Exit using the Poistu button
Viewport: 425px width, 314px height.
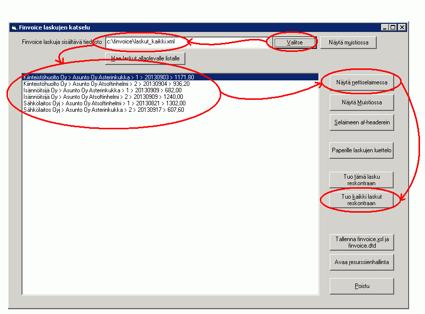click(362, 286)
